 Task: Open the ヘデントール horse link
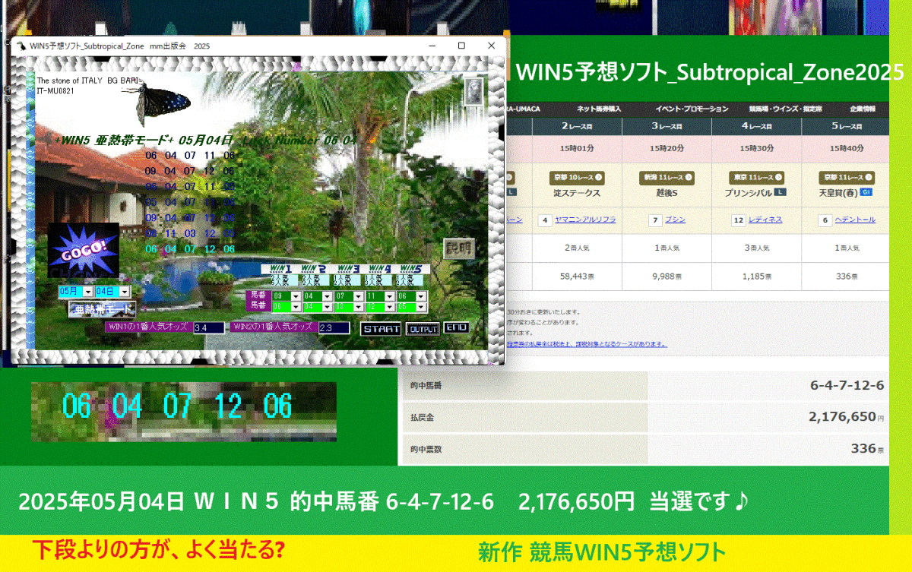click(x=855, y=220)
